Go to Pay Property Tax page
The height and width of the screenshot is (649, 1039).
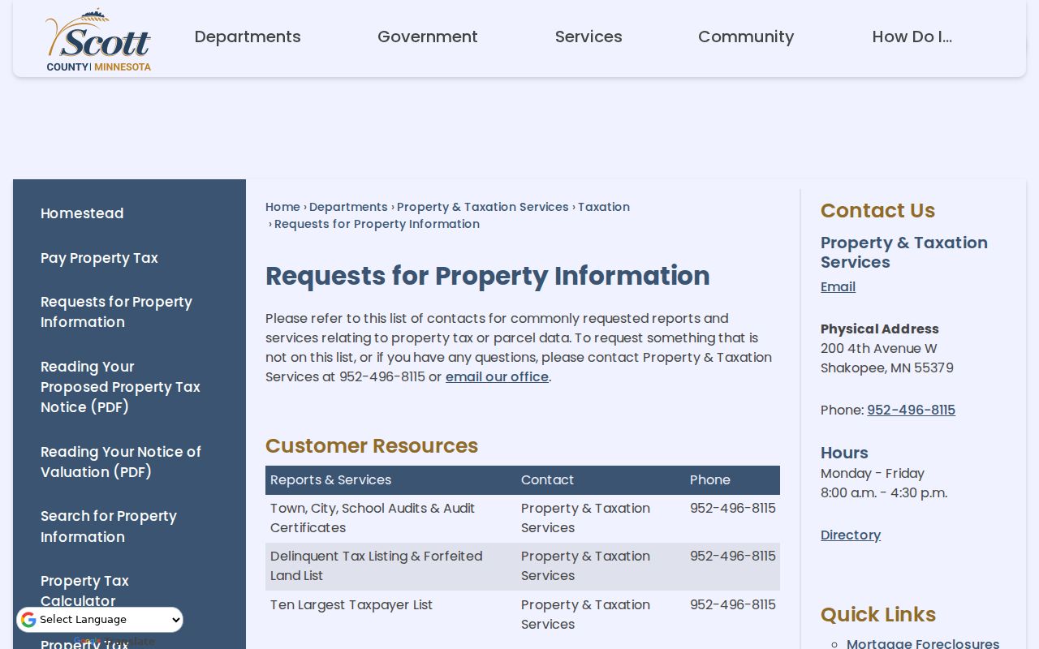(99, 258)
